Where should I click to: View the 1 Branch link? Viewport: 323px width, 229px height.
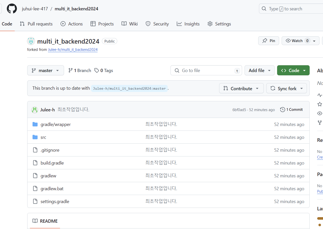point(80,71)
